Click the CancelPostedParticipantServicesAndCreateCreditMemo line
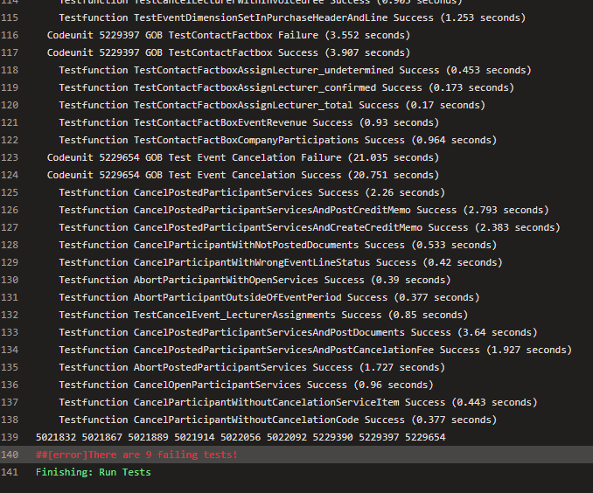This screenshot has width=593, height=493. pyautogui.click(x=310, y=227)
